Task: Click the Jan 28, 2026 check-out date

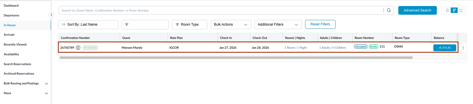Action: coord(260,48)
